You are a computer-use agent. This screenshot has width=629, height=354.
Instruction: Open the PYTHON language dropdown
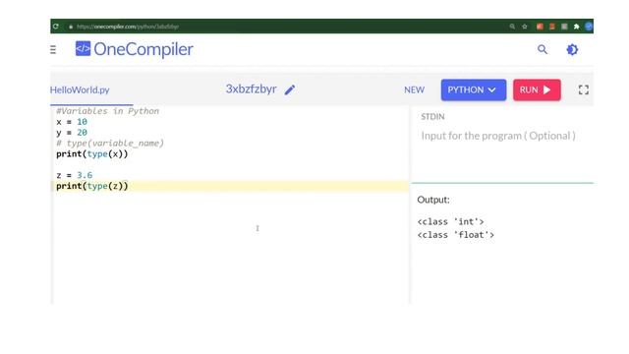tap(474, 89)
